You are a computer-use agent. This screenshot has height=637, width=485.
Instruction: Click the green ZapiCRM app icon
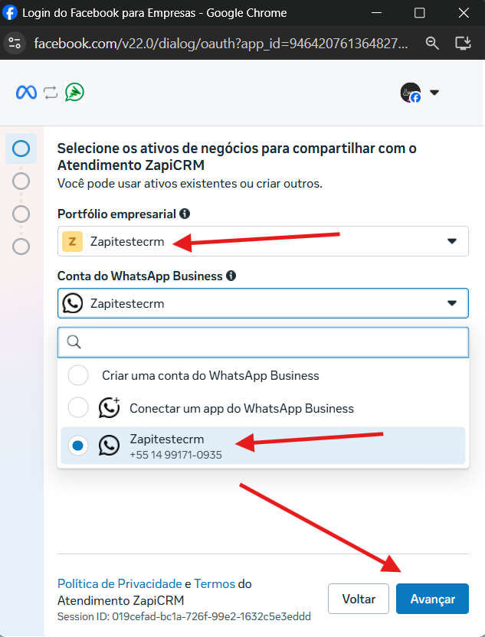(x=75, y=92)
